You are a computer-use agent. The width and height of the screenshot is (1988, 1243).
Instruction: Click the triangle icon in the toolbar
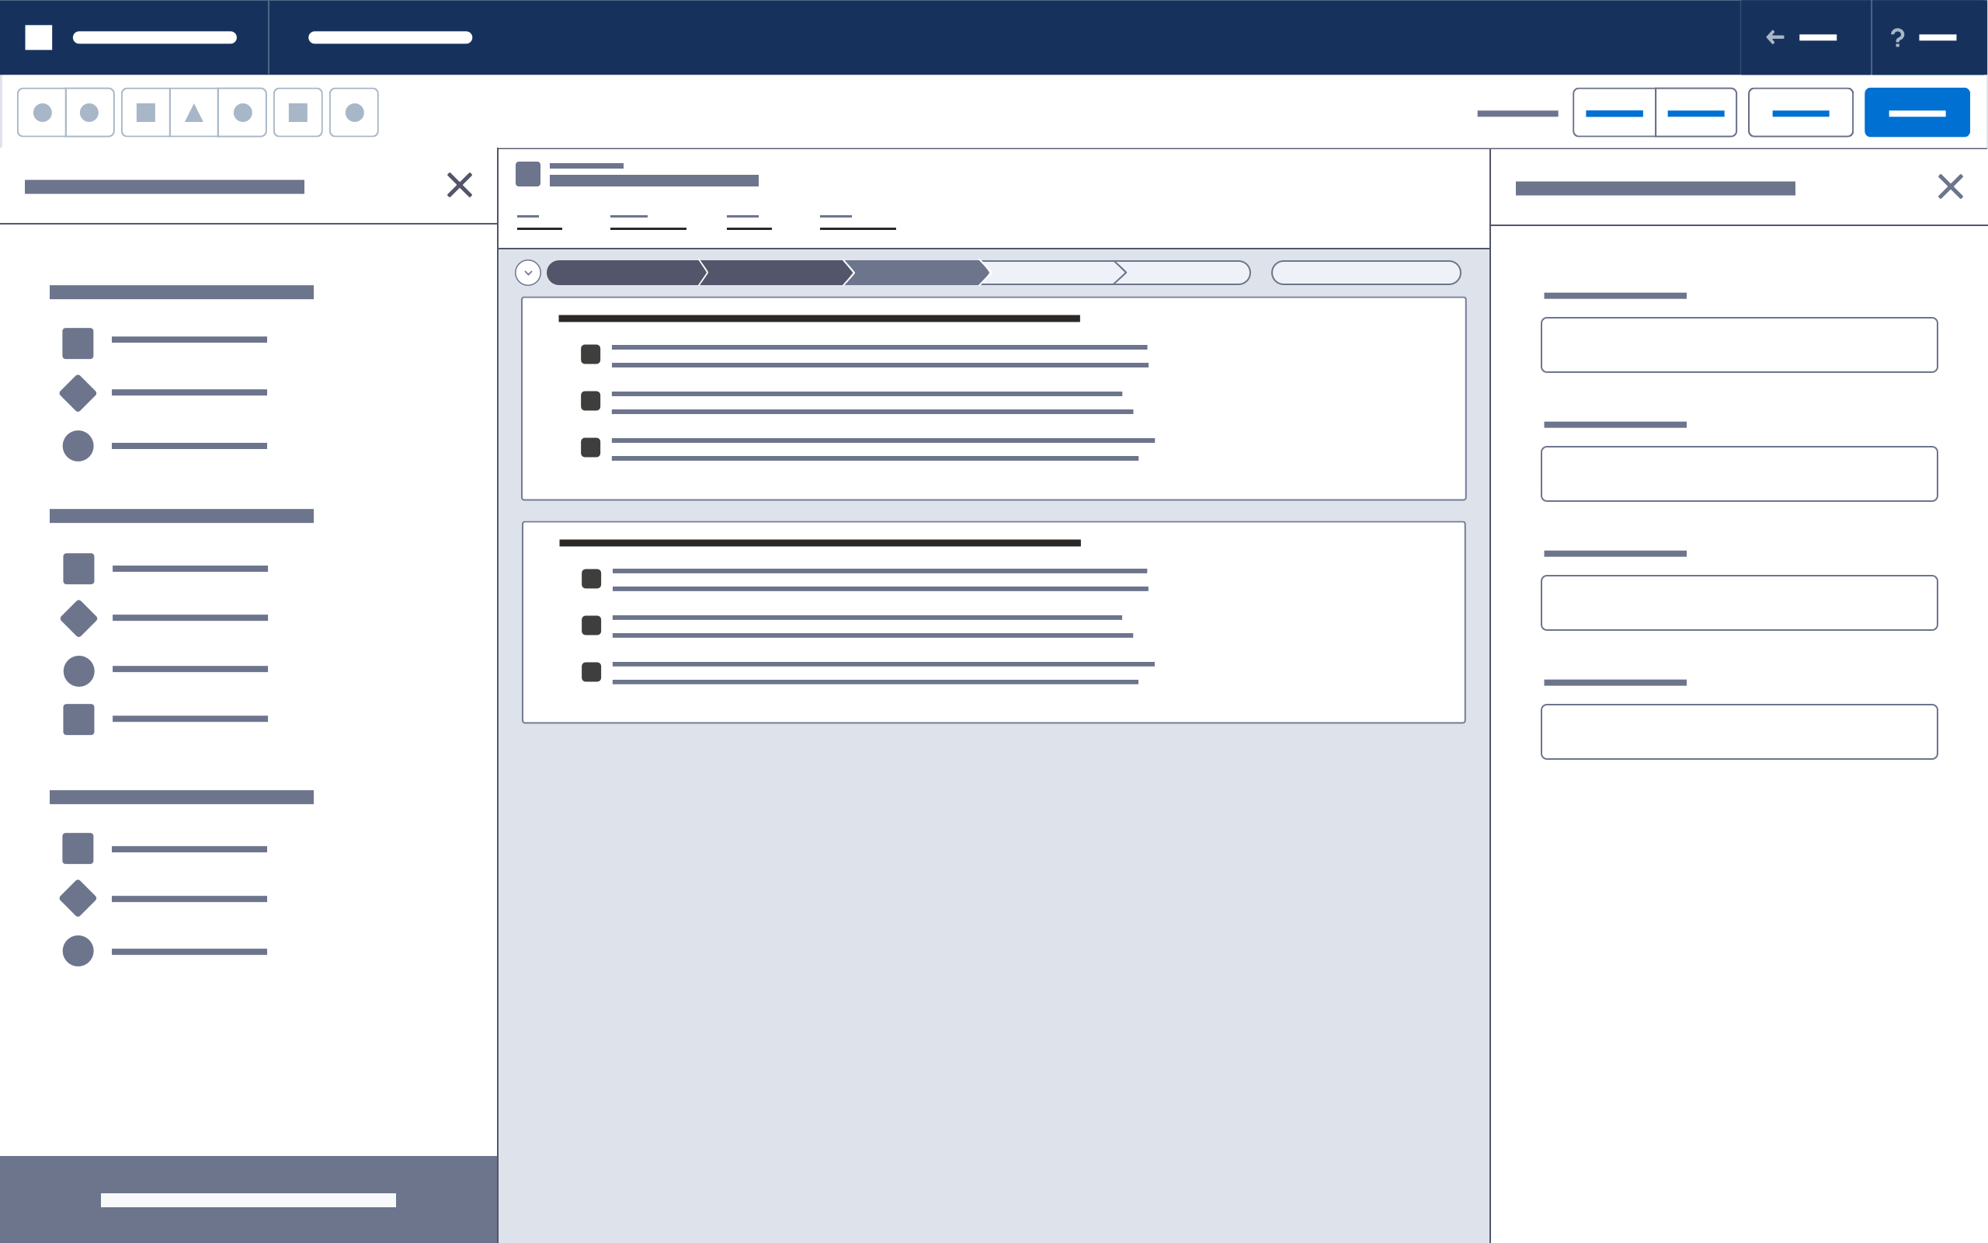(x=194, y=113)
